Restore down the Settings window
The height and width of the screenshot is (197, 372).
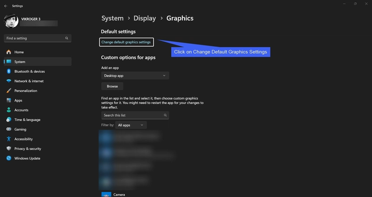click(x=355, y=4)
